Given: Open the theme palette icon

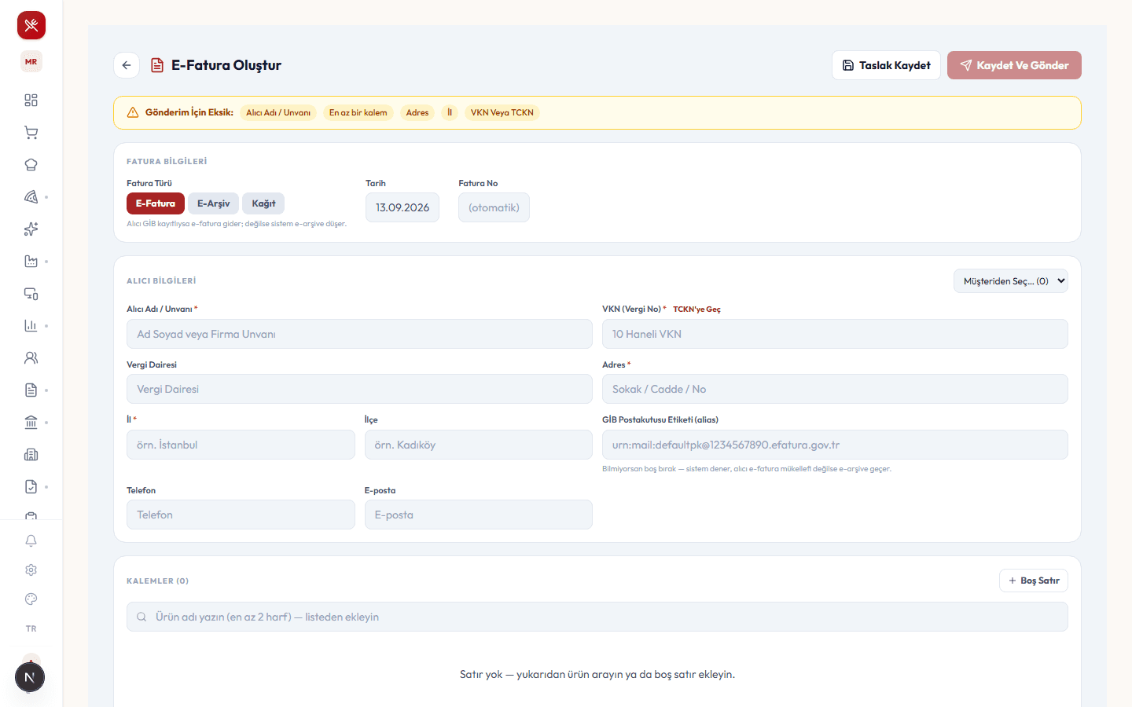Looking at the screenshot, I should 31,599.
